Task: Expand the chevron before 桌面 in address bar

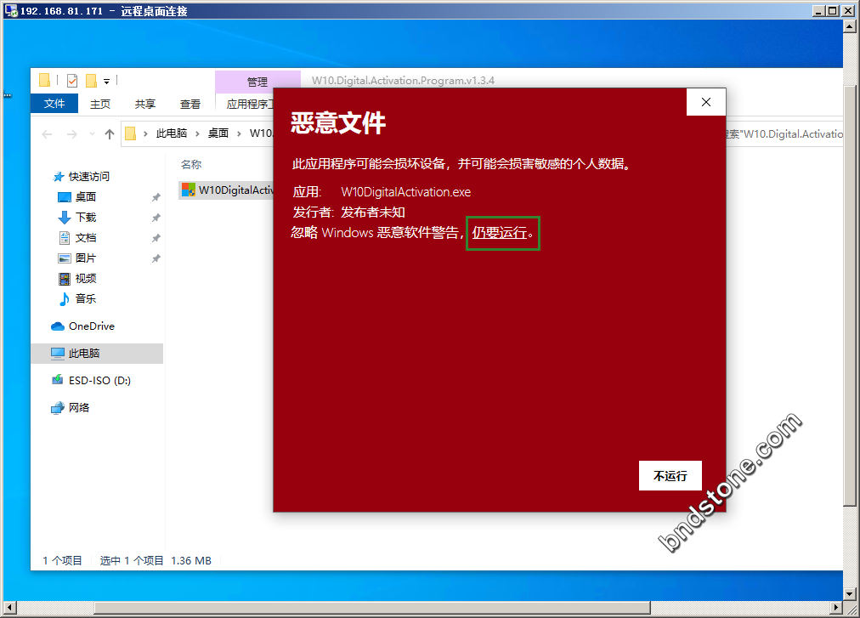Action: coord(198,133)
